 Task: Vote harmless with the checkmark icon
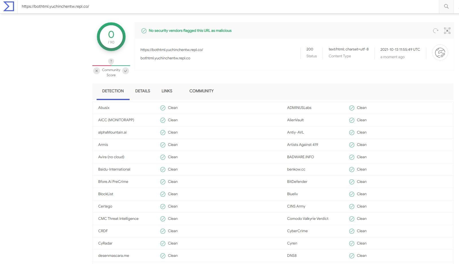[x=126, y=71]
